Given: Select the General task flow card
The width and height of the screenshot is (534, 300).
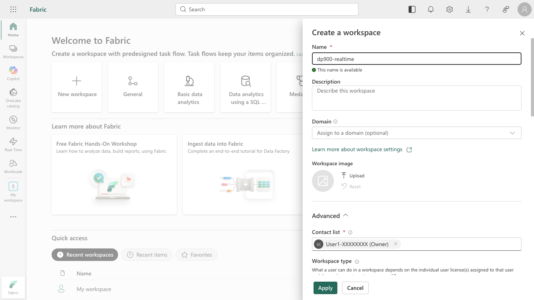Looking at the screenshot, I should point(133,87).
